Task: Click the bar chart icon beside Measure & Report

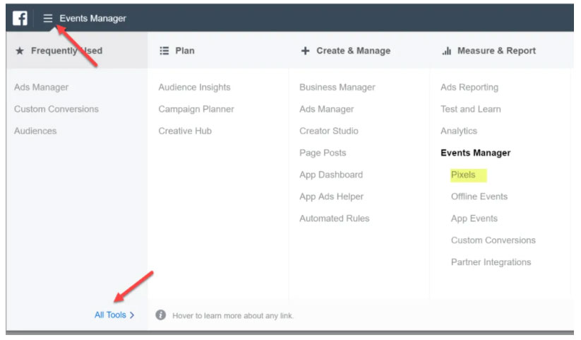Action: (446, 51)
